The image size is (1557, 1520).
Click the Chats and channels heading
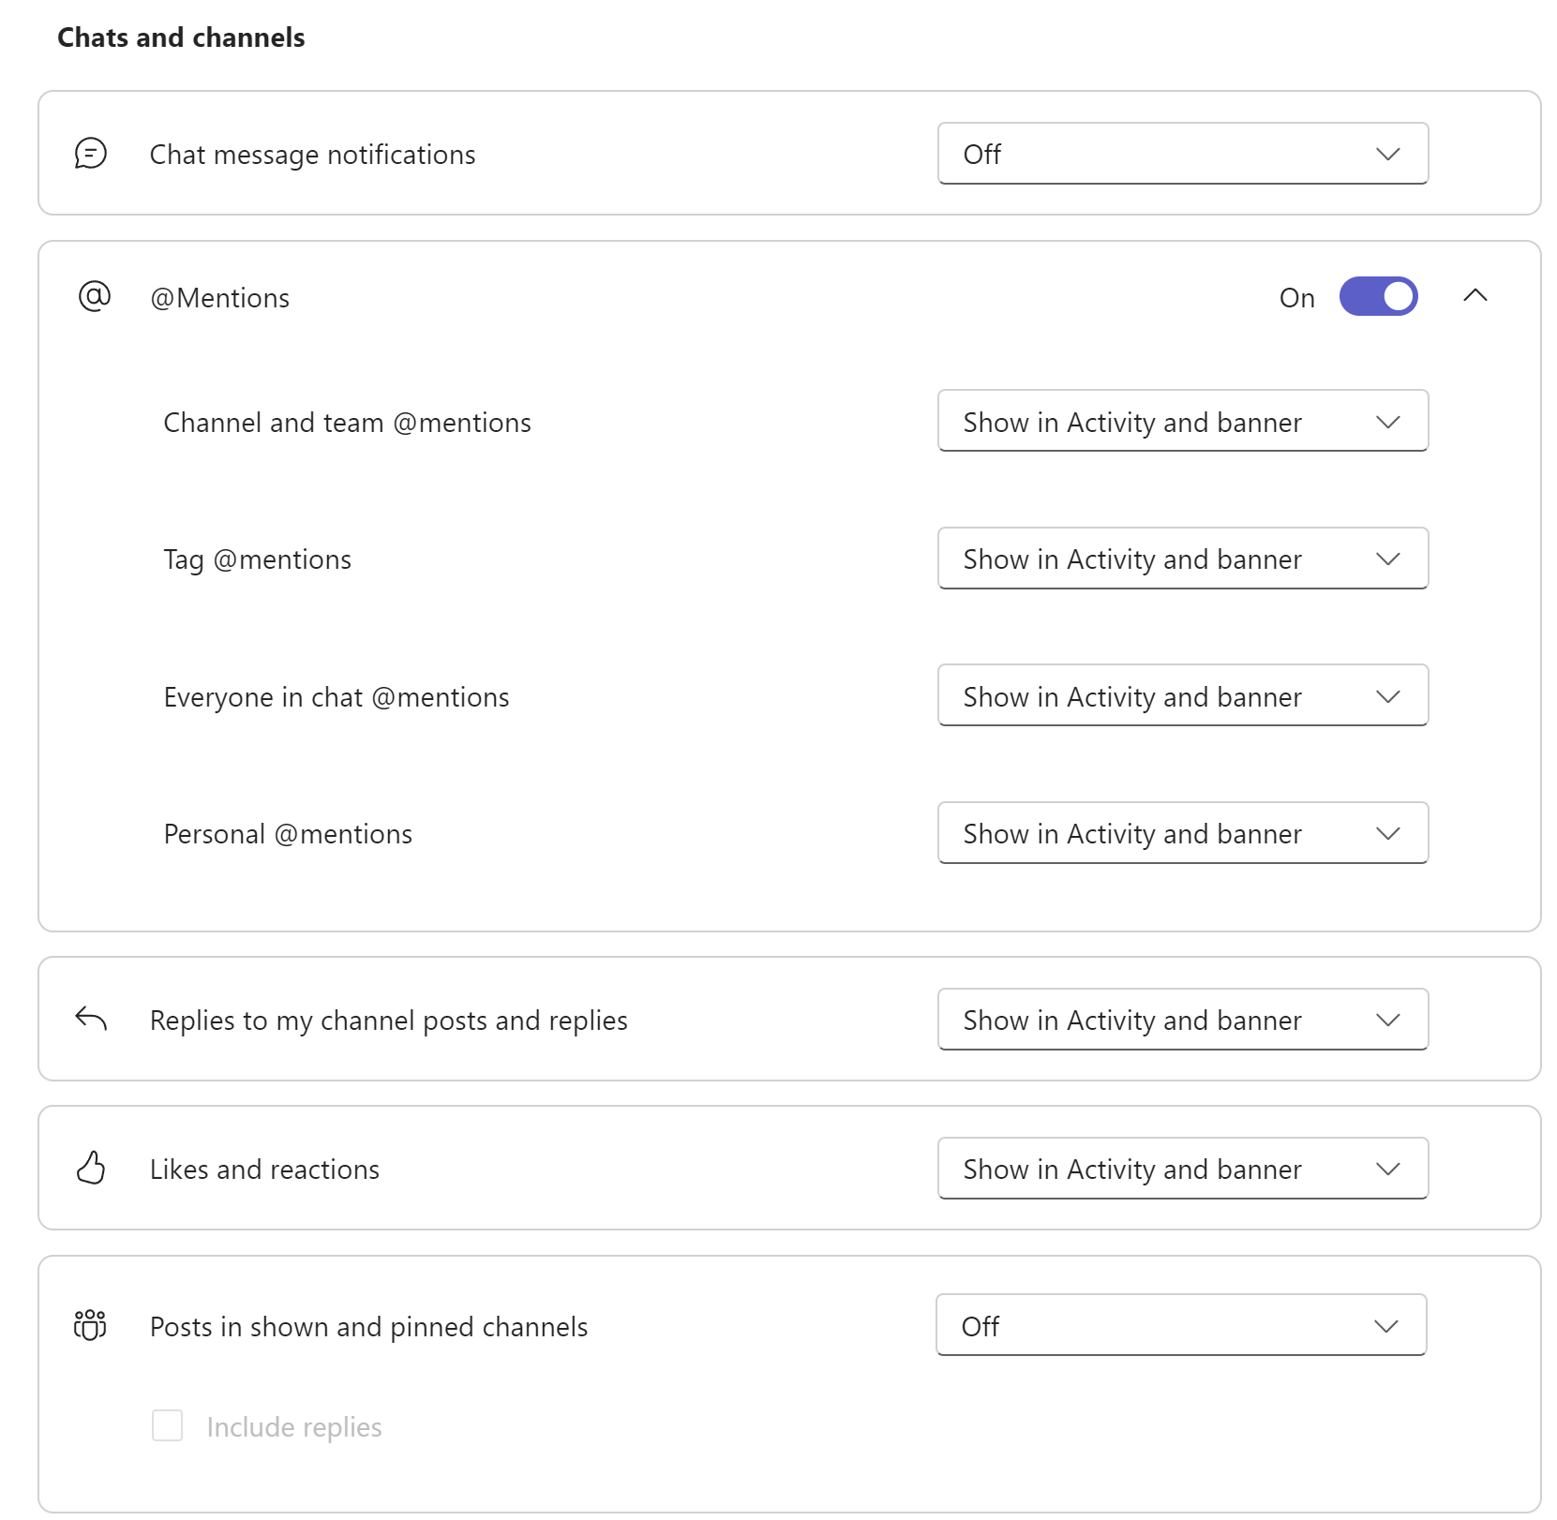(180, 37)
